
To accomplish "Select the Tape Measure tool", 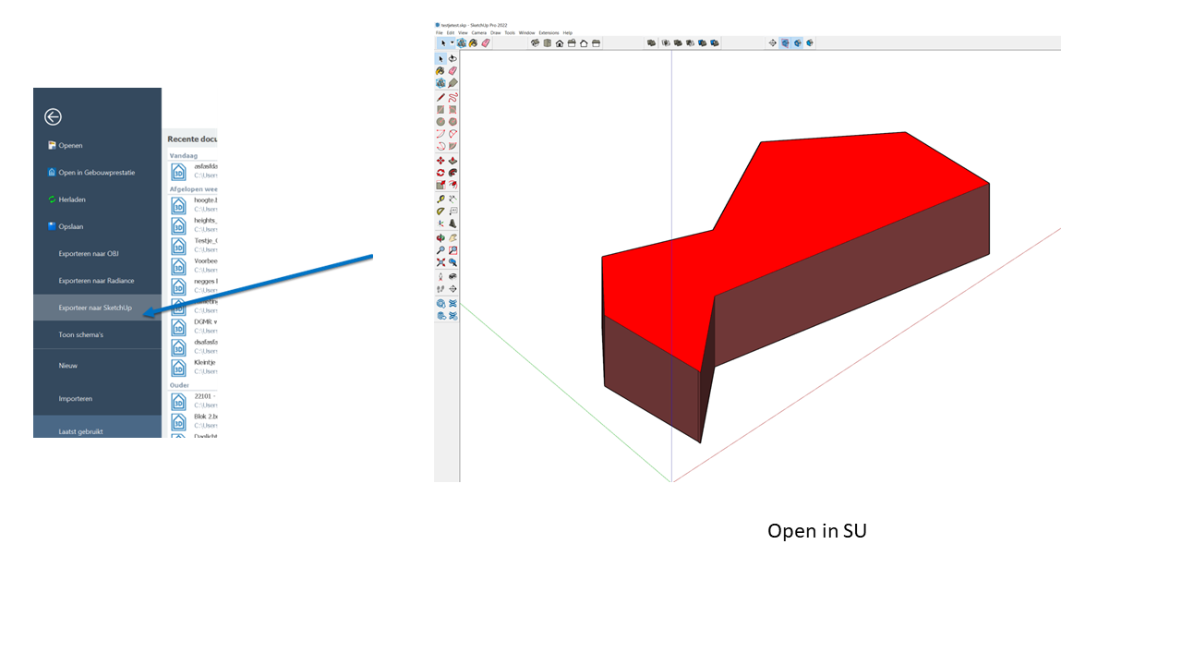I will [440, 199].
